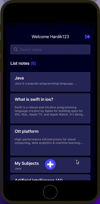This screenshot has height=204, width=100.
Task: Click the "List notes" heading
Action: coord(20,63)
